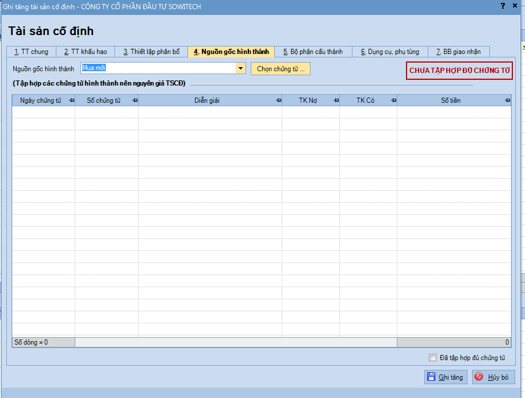Pin the Diễn giải column
Screen dimensions: 525x398
tap(278, 101)
